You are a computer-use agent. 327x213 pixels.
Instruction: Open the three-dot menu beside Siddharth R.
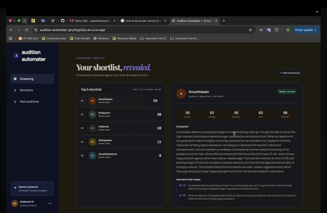50,203
